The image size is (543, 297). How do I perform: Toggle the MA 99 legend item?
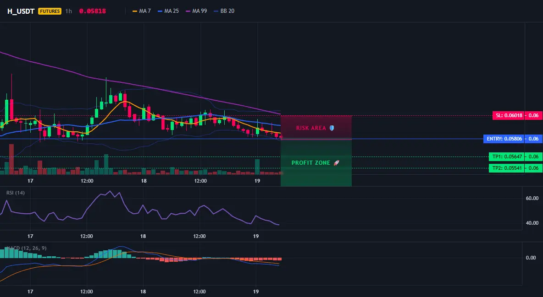[196, 11]
